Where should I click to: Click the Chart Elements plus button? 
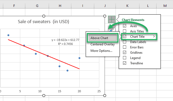click(x=112, y=19)
